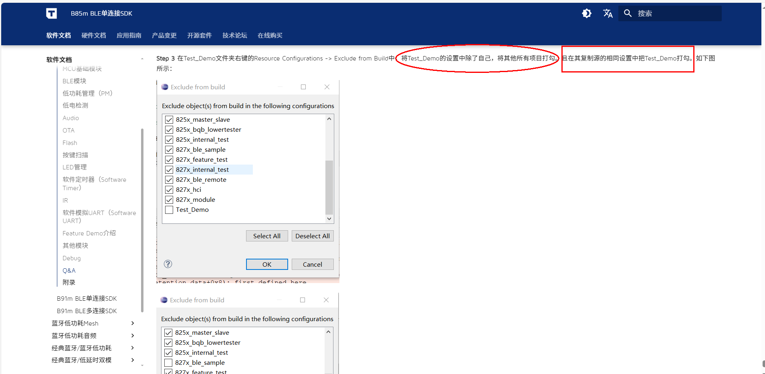765x374 pixels.
Task: Check 827x_ble_sample in second dialog
Action: [x=168, y=363]
